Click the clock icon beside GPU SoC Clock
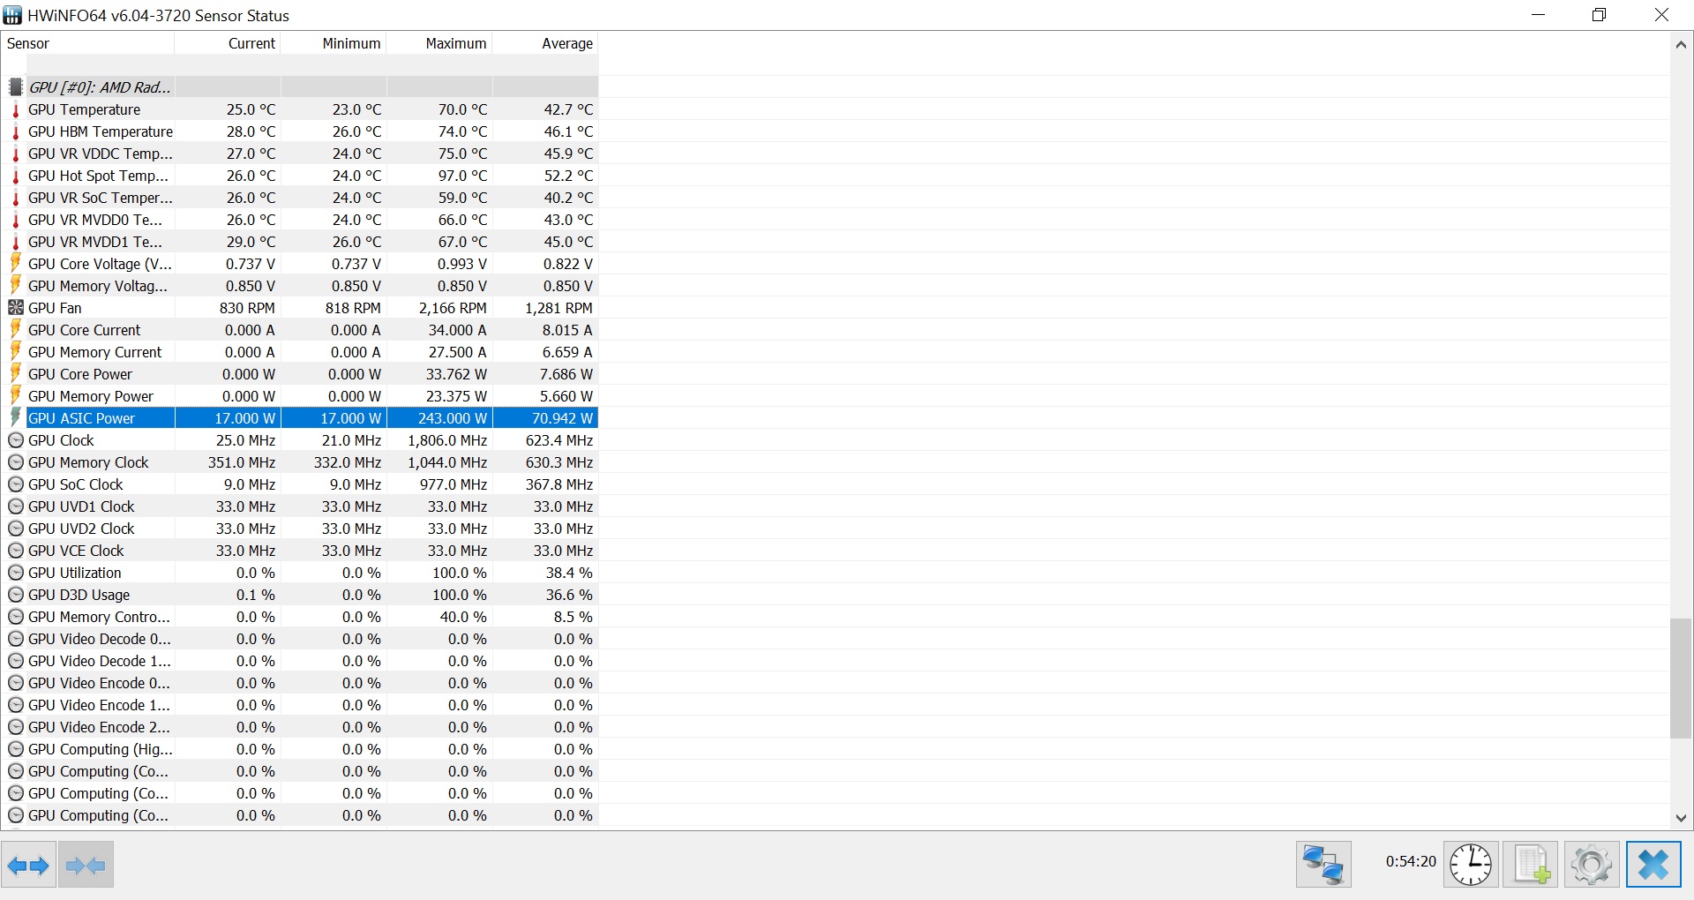The image size is (1694, 900). (15, 484)
